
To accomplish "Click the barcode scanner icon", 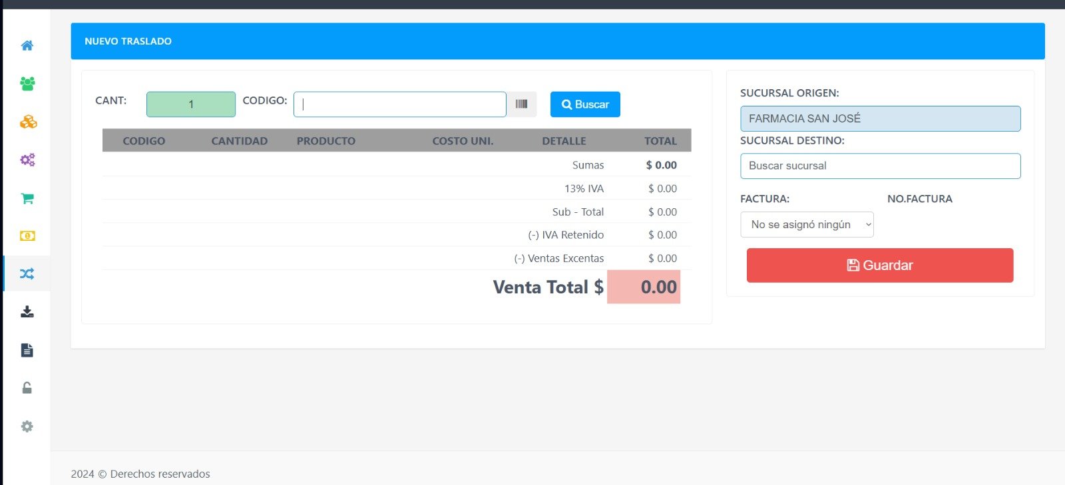I will [521, 104].
